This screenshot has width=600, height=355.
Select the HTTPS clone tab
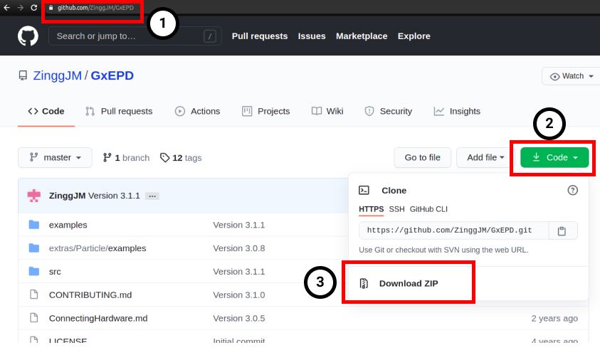click(371, 209)
